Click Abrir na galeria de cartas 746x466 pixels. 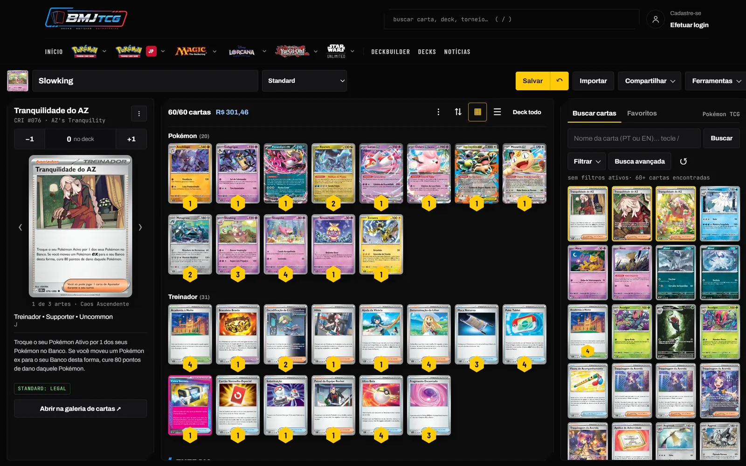tap(80, 409)
